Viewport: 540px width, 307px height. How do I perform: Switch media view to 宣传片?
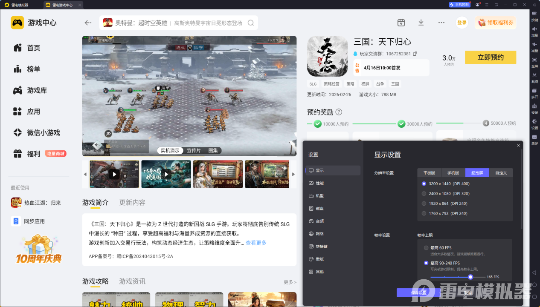coord(194,150)
